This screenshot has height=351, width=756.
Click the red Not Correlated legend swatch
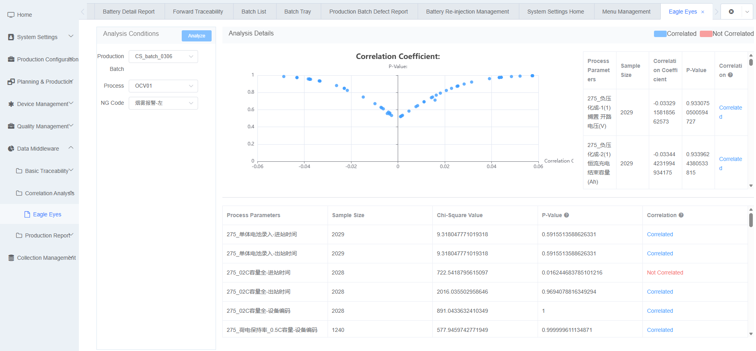click(706, 34)
